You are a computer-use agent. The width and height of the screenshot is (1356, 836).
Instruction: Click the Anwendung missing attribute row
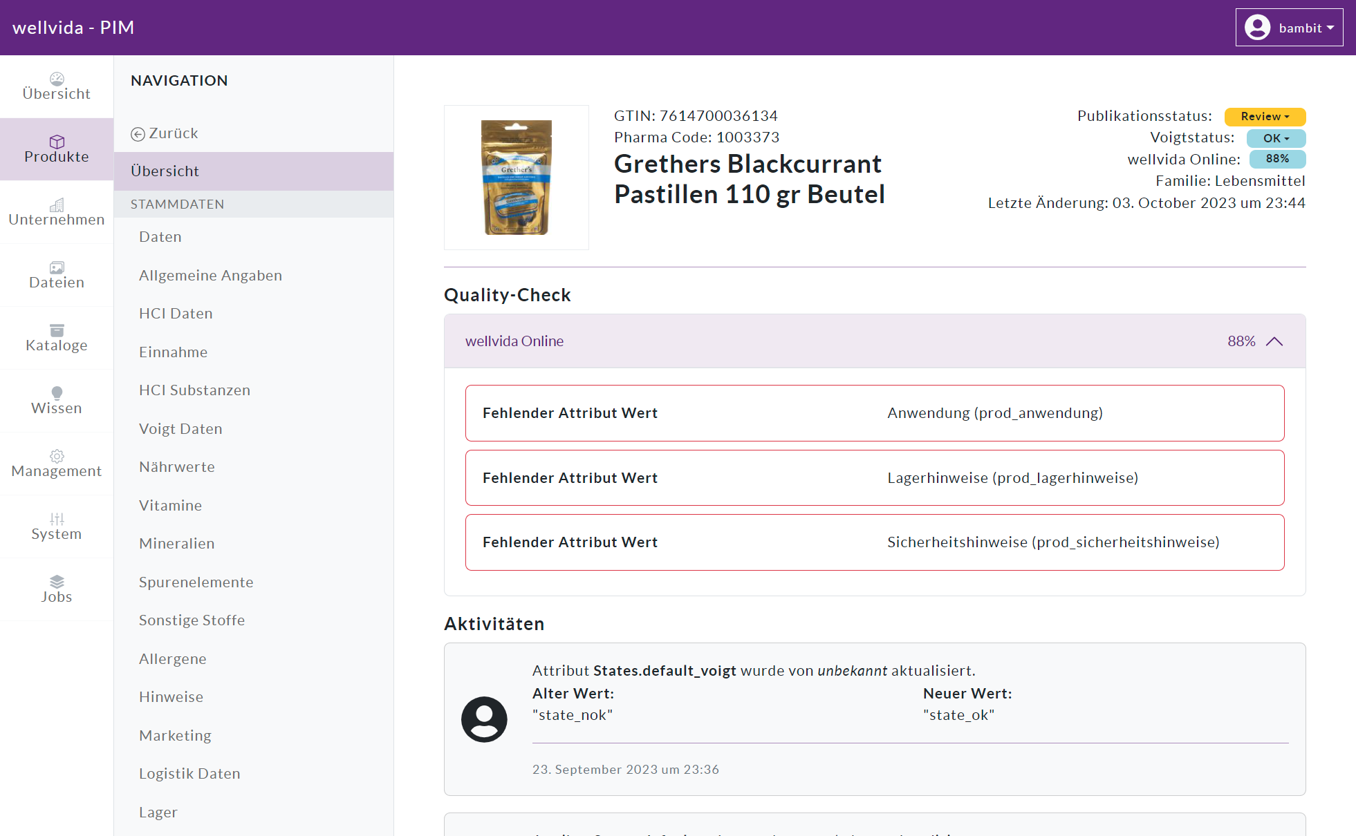pos(875,413)
